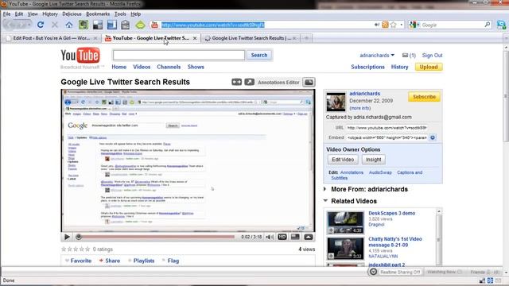Expand player to full screen icon

coord(309,237)
